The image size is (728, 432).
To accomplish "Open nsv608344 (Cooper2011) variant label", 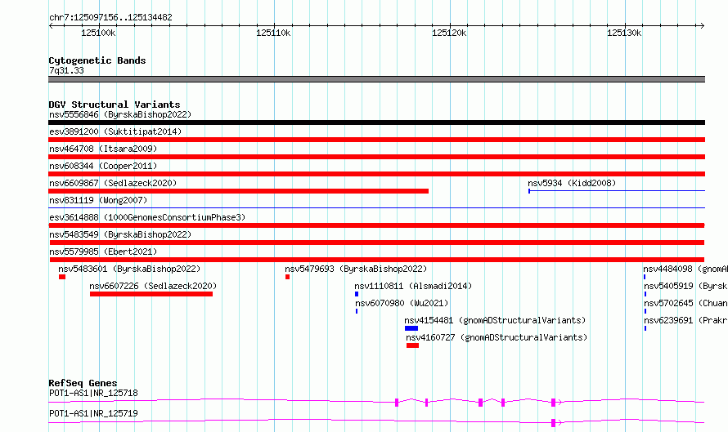I will (103, 166).
